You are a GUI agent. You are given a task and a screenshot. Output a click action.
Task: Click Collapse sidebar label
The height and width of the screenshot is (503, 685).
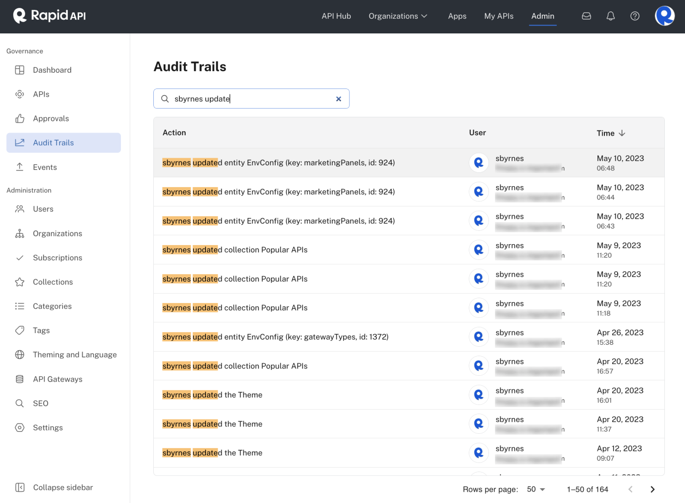point(63,487)
